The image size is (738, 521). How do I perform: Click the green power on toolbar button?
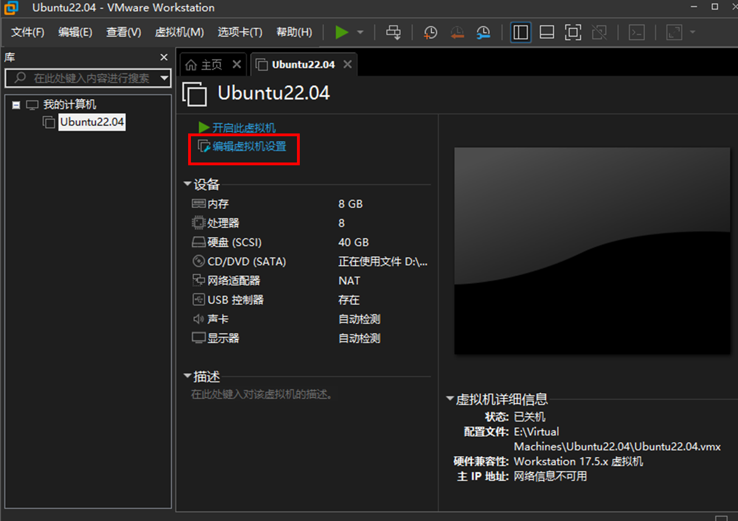(342, 32)
